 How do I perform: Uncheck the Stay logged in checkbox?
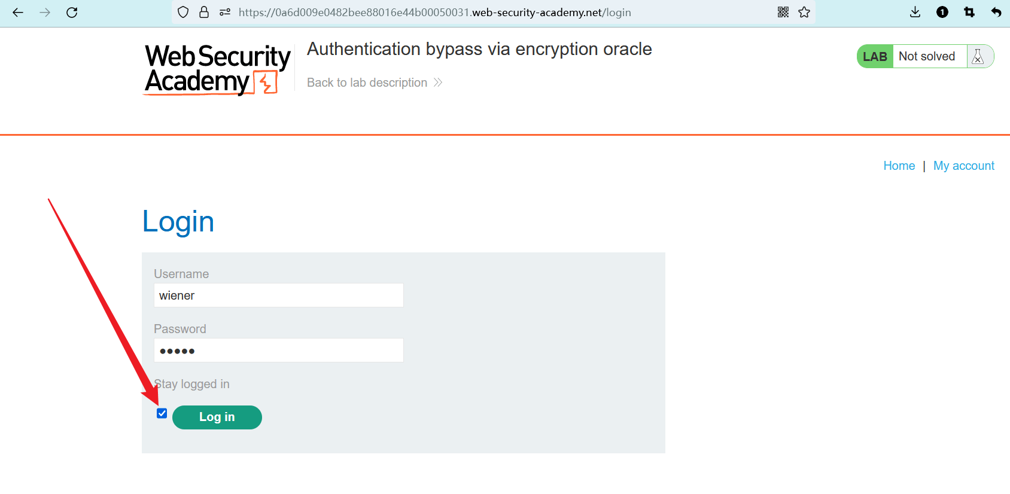(162, 413)
